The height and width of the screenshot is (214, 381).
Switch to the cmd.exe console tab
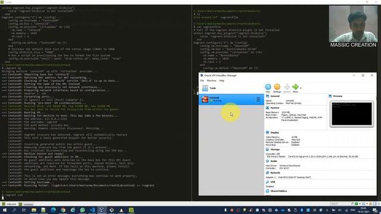[26, 204]
